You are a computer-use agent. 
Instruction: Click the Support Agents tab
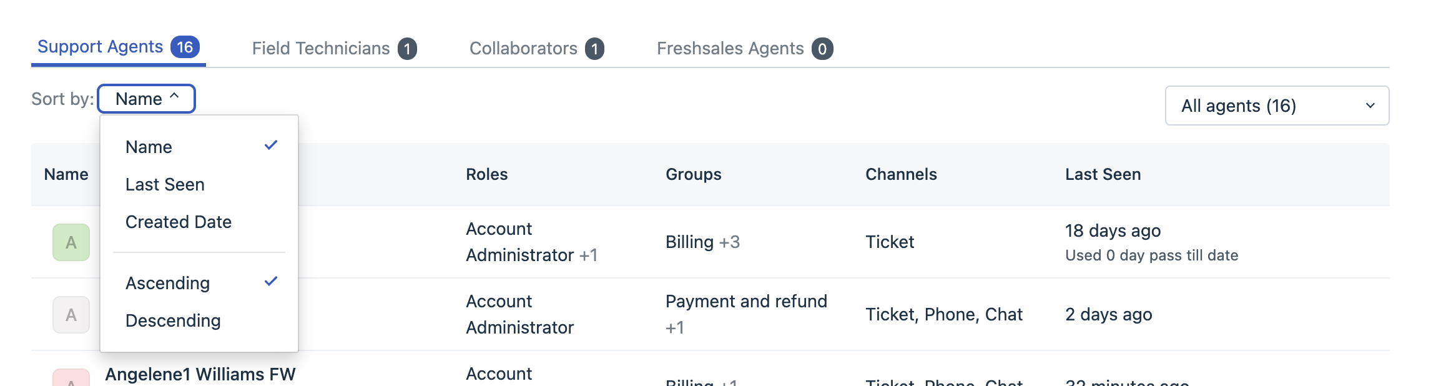pos(100,47)
